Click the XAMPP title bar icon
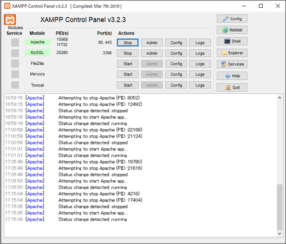The width and height of the screenshot is (286, 244). click(x=7, y=6)
